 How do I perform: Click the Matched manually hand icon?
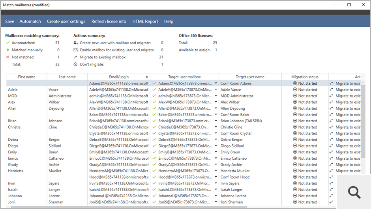[x=8, y=50]
